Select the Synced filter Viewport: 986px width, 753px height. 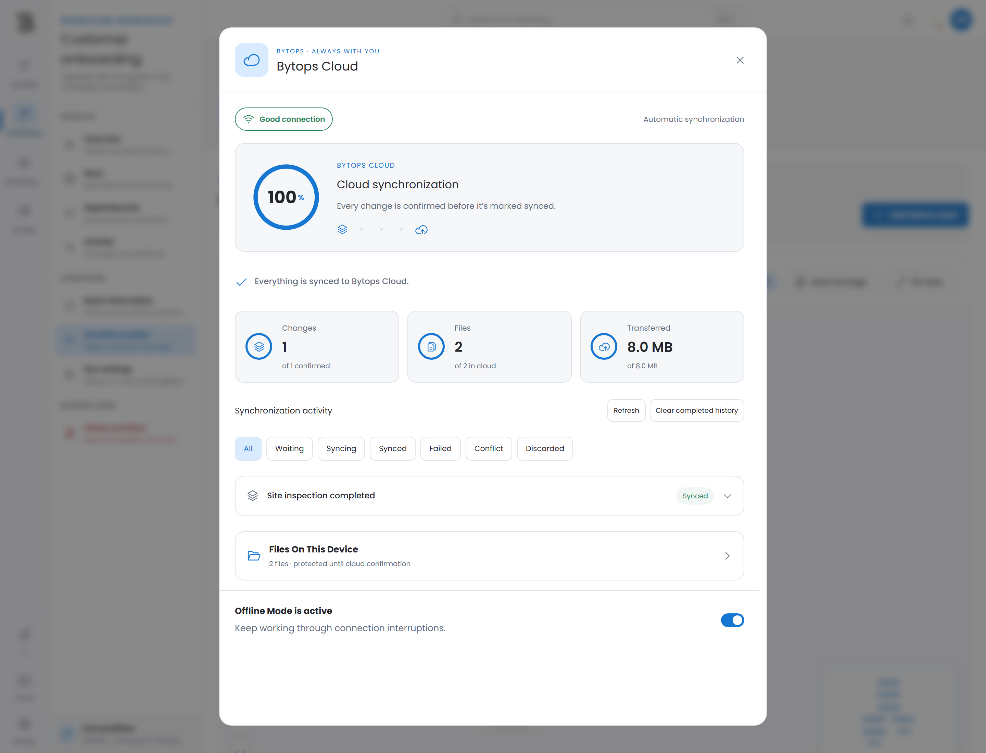pyautogui.click(x=392, y=448)
